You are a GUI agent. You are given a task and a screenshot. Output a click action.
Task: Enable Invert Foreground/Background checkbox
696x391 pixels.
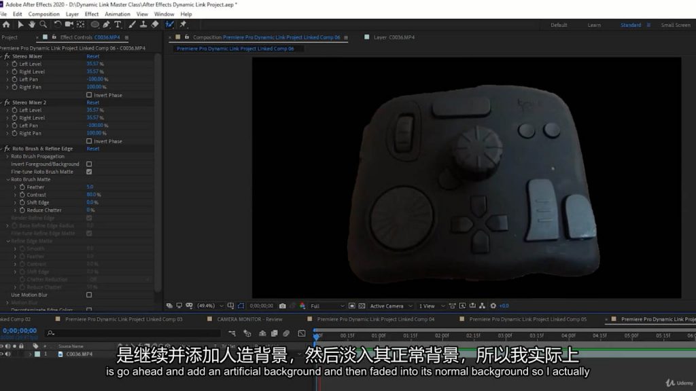pyautogui.click(x=89, y=164)
